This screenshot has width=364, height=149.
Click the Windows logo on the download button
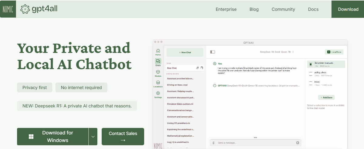[31, 137]
